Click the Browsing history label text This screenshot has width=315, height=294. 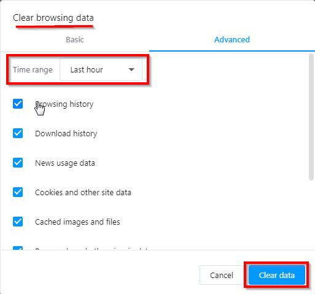pos(64,104)
